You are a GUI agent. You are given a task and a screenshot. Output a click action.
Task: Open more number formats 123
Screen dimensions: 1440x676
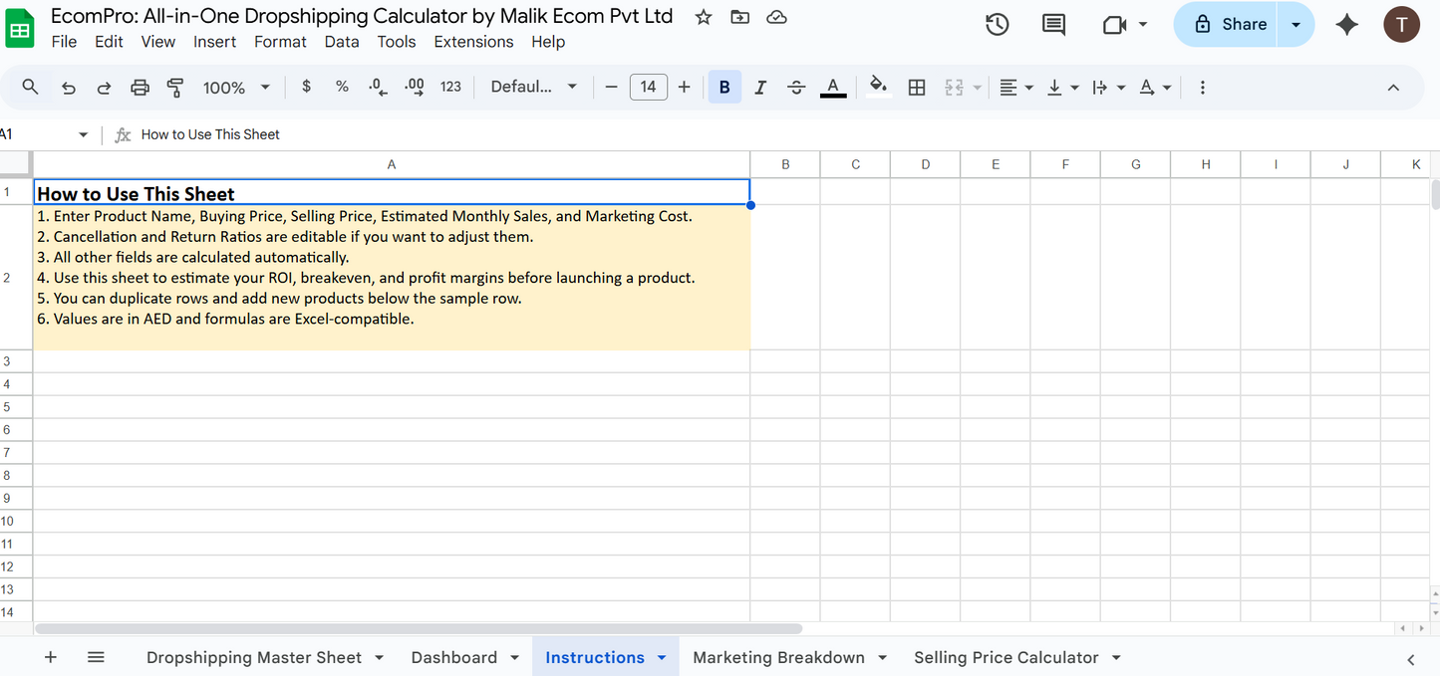[x=450, y=87]
